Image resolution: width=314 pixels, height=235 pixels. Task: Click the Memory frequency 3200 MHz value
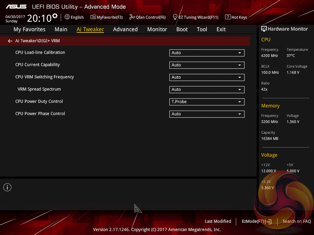(270, 122)
